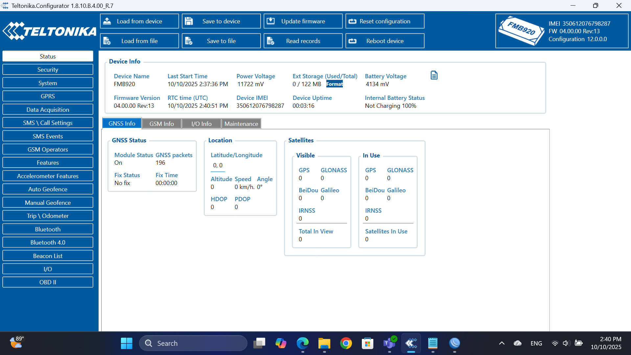Go to the Bluetooth 4.0 section
The height and width of the screenshot is (355, 631).
pyautogui.click(x=48, y=243)
